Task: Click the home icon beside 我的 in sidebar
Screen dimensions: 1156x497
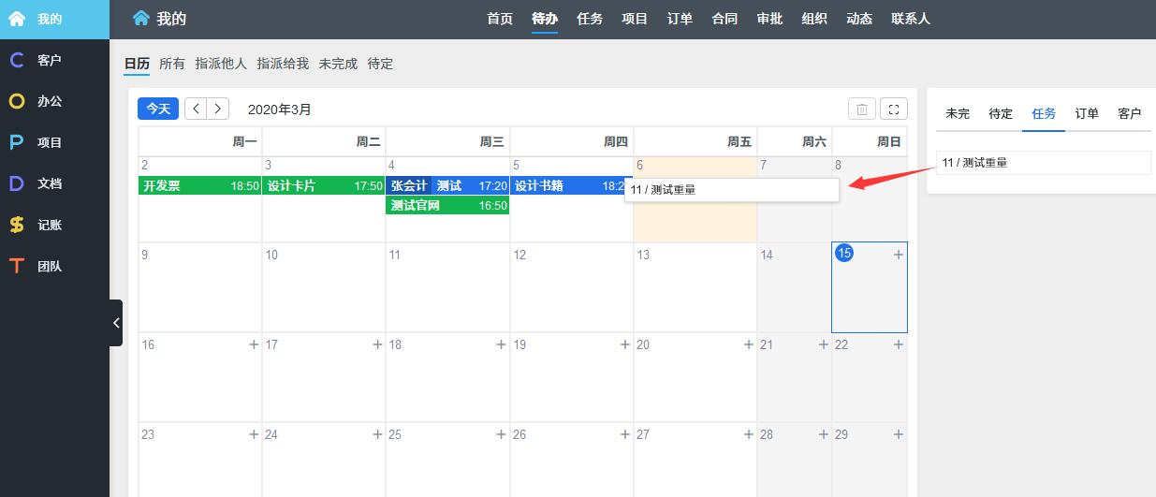Action: pyautogui.click(x=16, y=19)
